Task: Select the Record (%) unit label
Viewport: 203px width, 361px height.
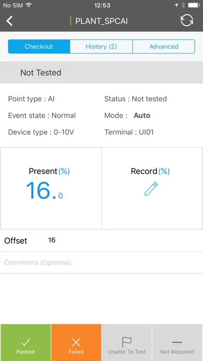Action: click(x=164, y=171)
